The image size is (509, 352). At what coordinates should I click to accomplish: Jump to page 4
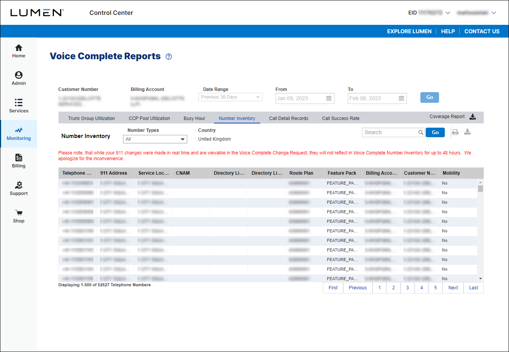(421, 288)
